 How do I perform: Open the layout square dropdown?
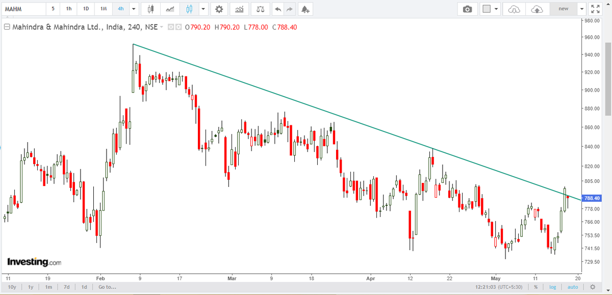491,9
